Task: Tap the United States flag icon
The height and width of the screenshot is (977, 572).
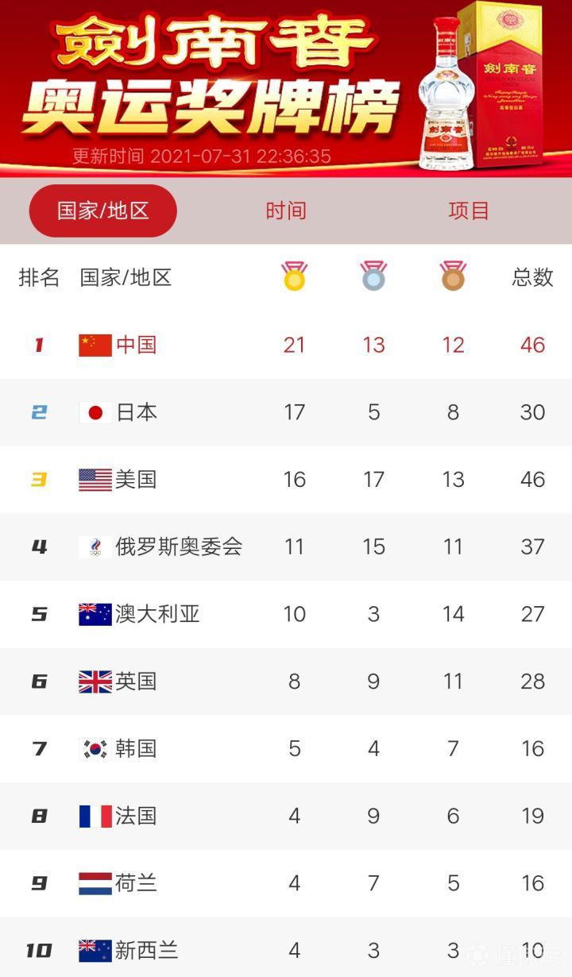Action: tap(95, 480)
